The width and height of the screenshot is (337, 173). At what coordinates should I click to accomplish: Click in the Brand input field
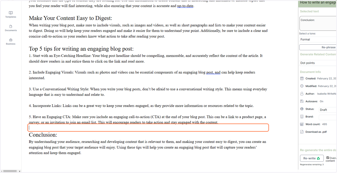(x=327, y=117)
